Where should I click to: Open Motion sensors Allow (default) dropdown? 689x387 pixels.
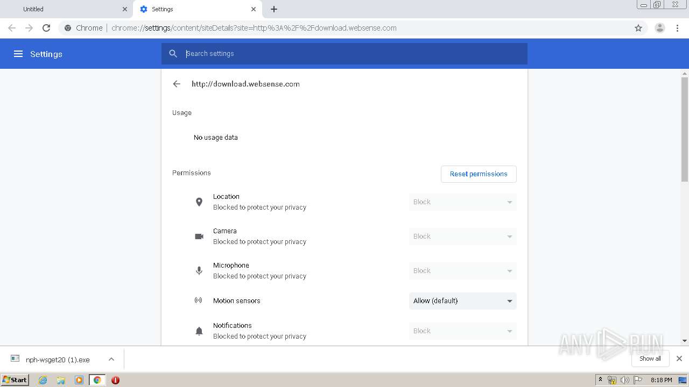(462, 301)
